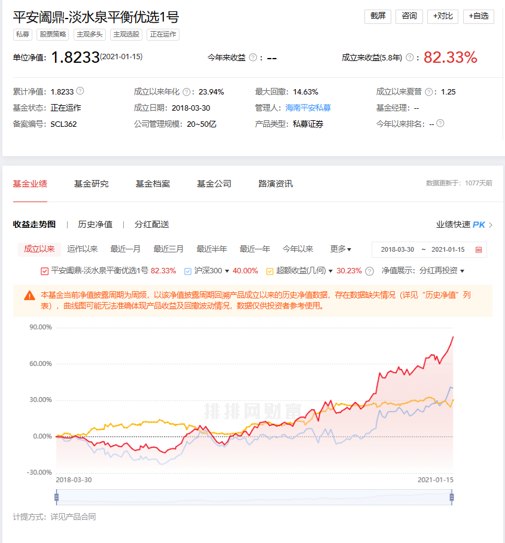Image resolution: width=505 pixels, height=543 pixels.
Task: Click help icon next to 成立以来夏普
Action: pos(429,91)
